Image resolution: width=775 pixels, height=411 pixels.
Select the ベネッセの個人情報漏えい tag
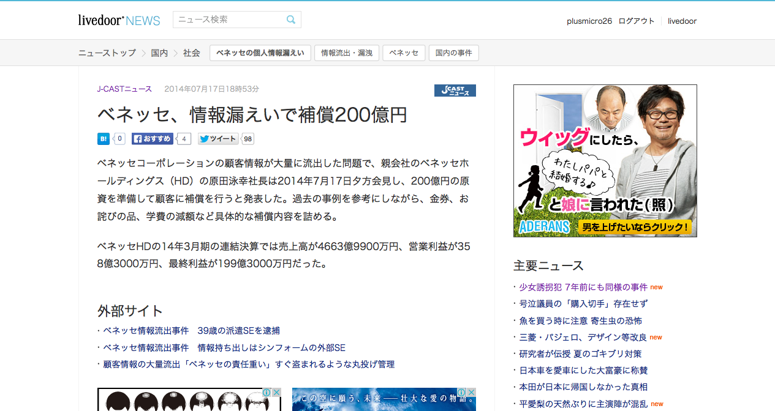coord(260,53)
